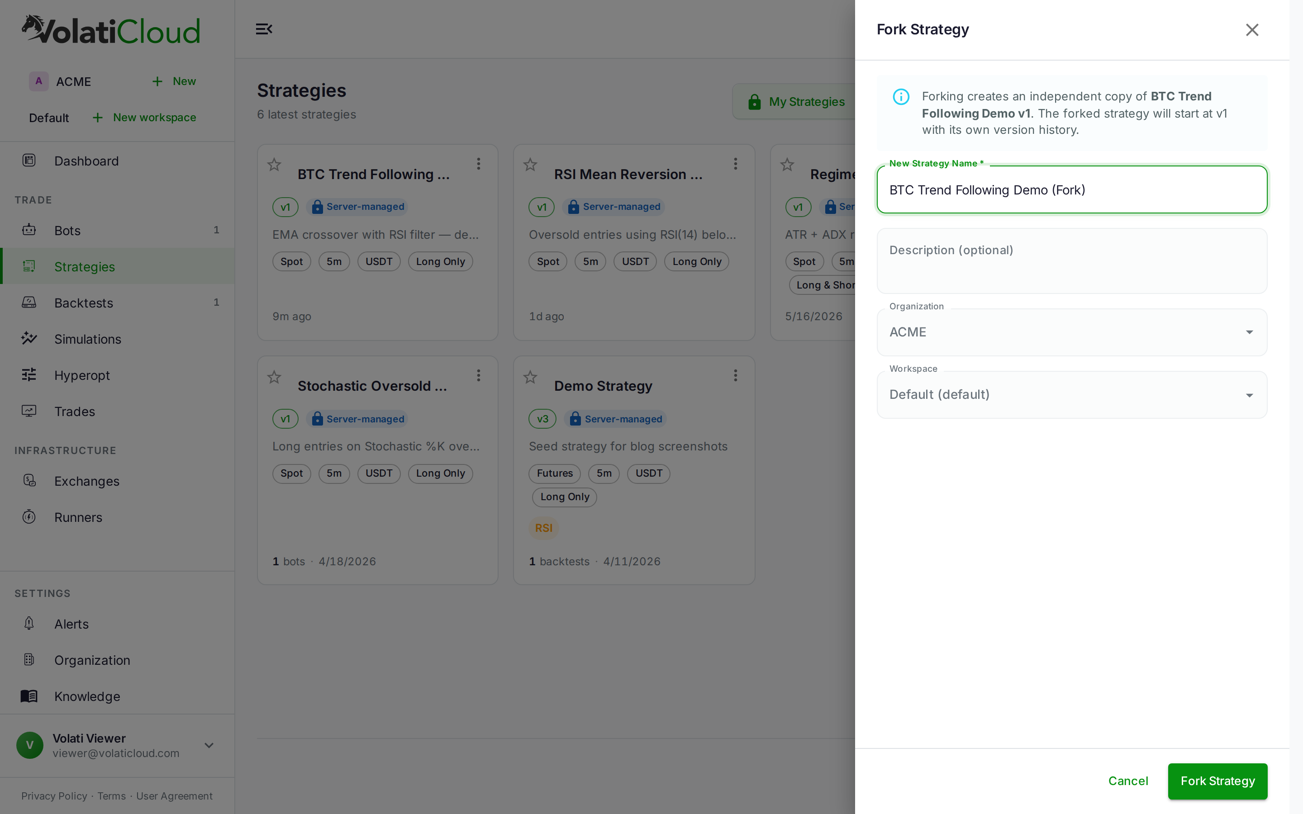Click the Volati Viewer avatar
Image resolution: width=1303 pixels, height=814 pixels.
click(x=29, y=745)
